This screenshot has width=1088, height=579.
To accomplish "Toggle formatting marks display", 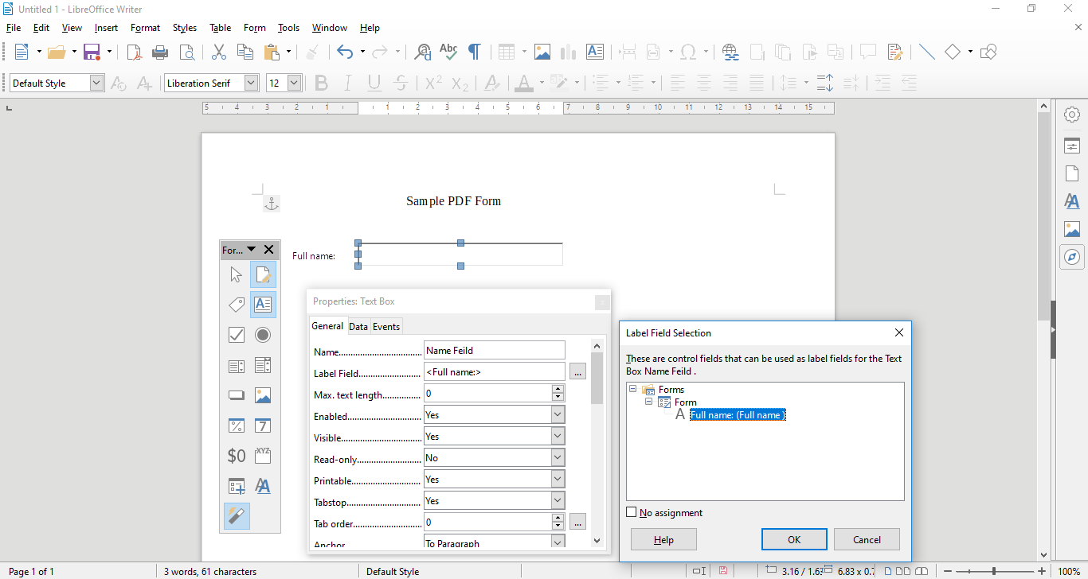I will click(x=474, y=52).
